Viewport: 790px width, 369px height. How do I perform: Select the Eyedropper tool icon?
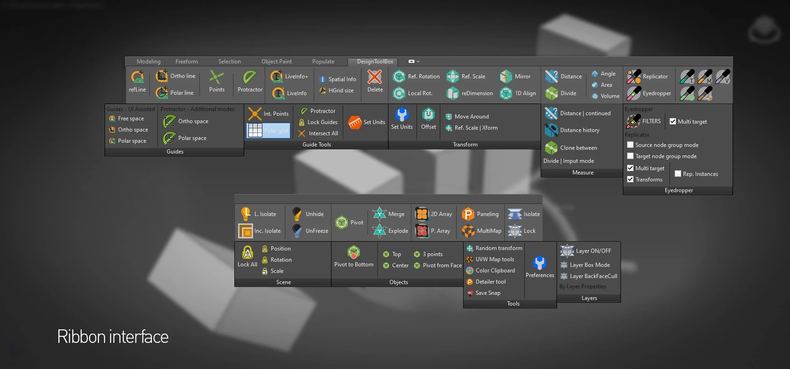click(634, 93)
